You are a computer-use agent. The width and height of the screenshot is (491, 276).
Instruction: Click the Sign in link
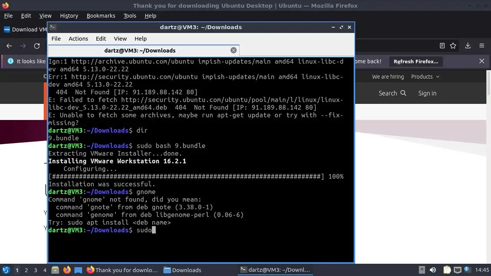[x=427, y=93]
